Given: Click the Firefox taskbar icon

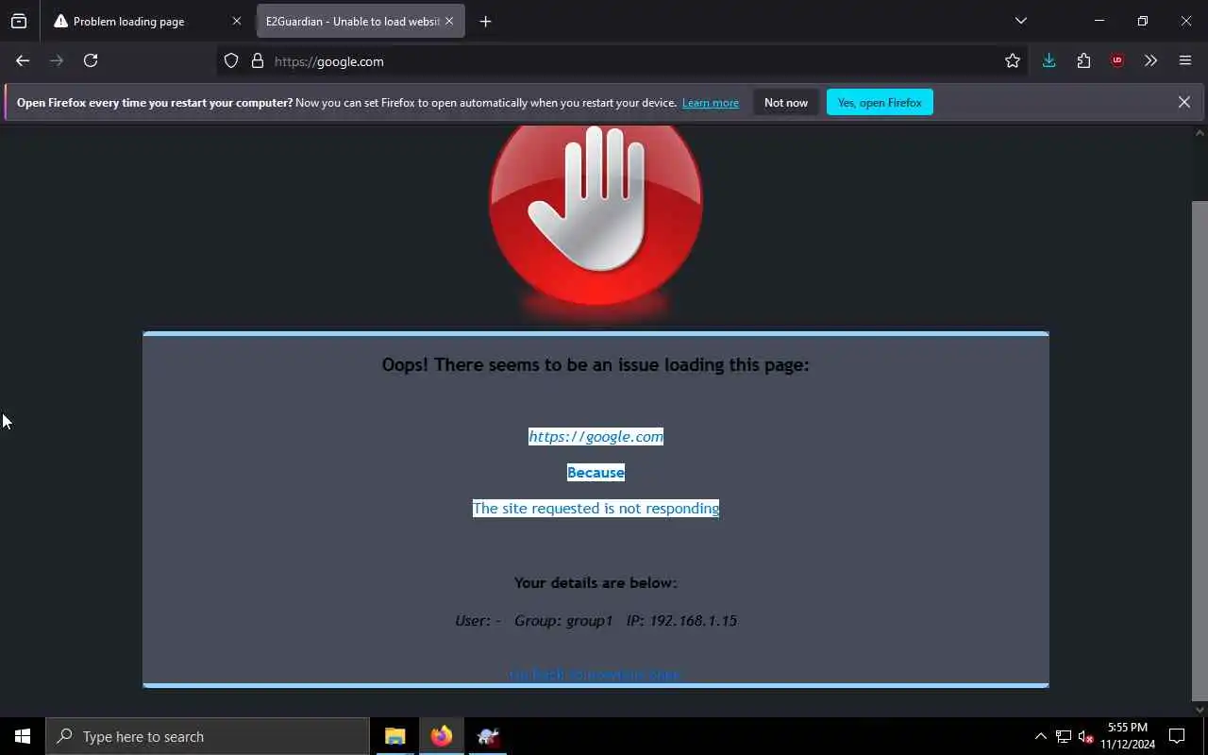Looking at the screenshot, I should pyautogui.click(x=441, y=736).
